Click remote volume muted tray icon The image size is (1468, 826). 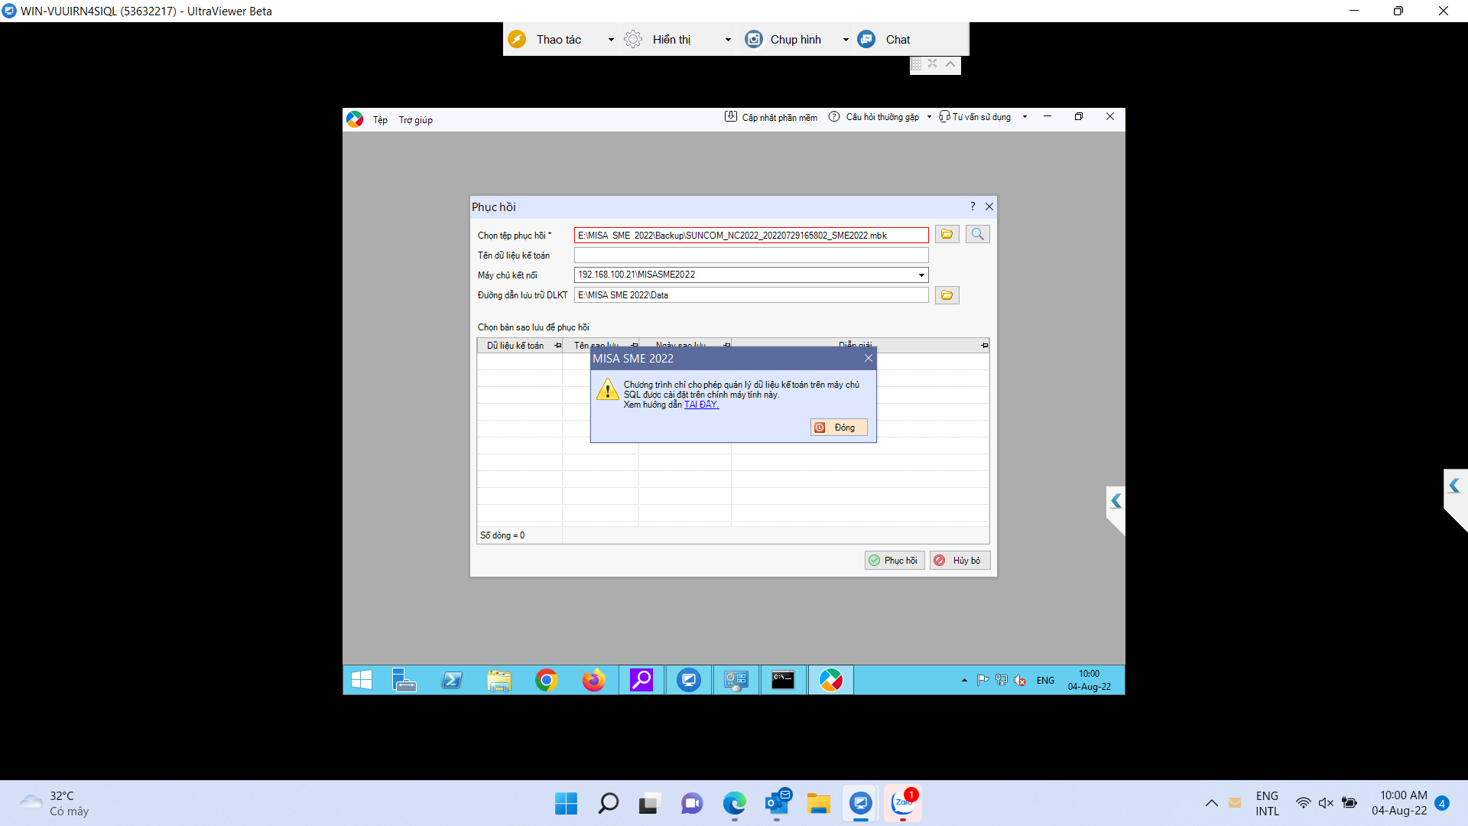pyautogui.click(x=1020, y=680)
